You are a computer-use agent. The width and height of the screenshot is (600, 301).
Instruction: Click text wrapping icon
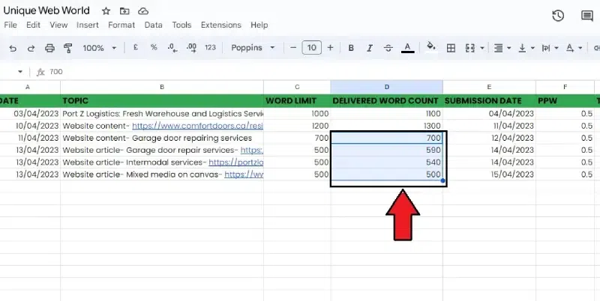click(546, 48)
